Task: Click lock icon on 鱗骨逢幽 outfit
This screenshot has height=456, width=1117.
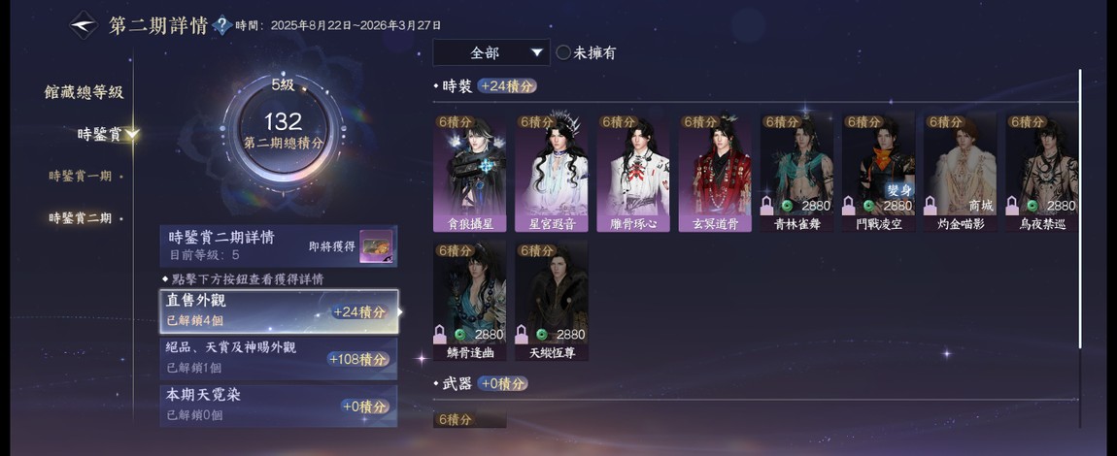Action: coord(440,335)
